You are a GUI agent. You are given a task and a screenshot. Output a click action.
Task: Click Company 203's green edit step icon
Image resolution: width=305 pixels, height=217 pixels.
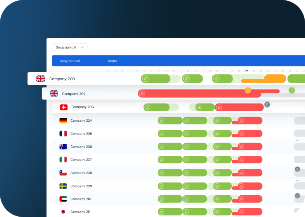147,107
